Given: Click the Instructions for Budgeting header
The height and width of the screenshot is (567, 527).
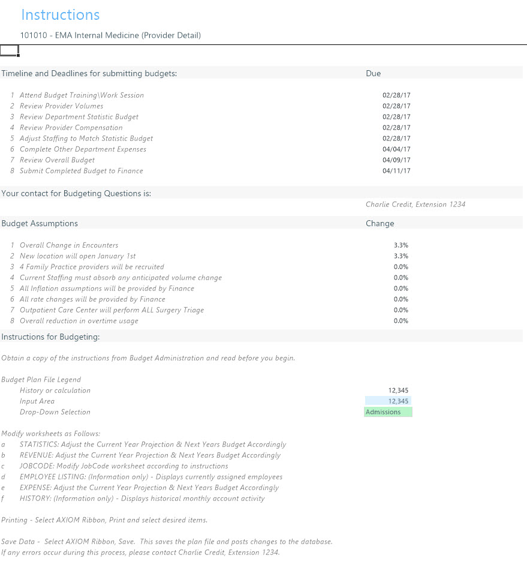Looking at the screenshot, I should (50, 337).
